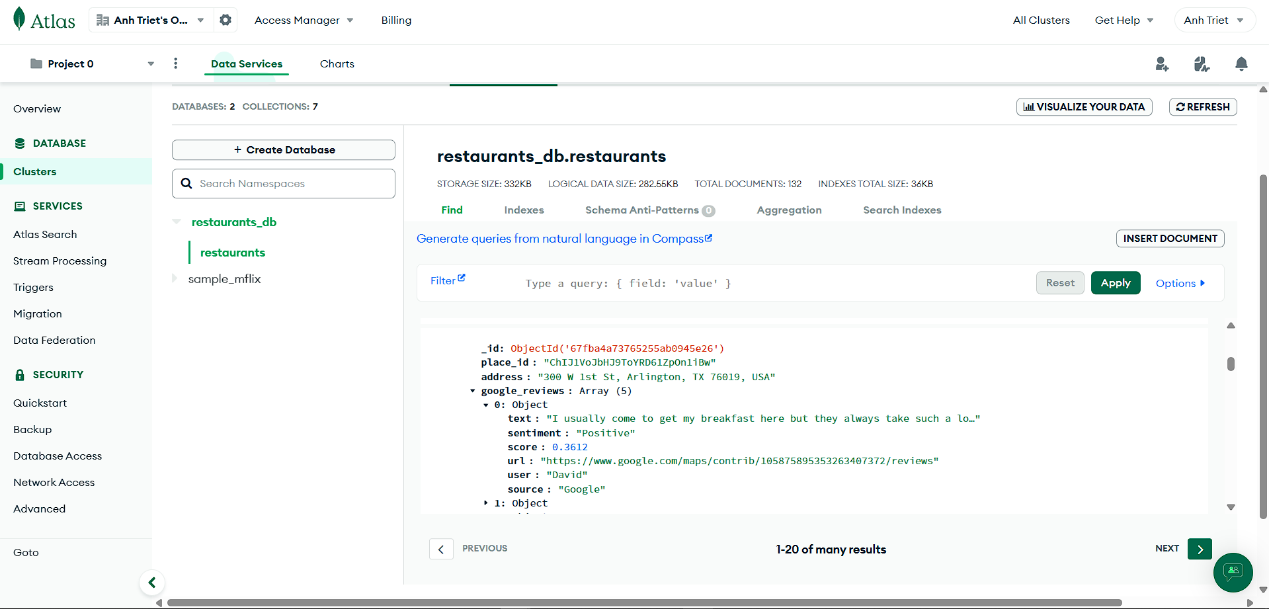Open Stream Processing in the sidebar

coord(60,261)
